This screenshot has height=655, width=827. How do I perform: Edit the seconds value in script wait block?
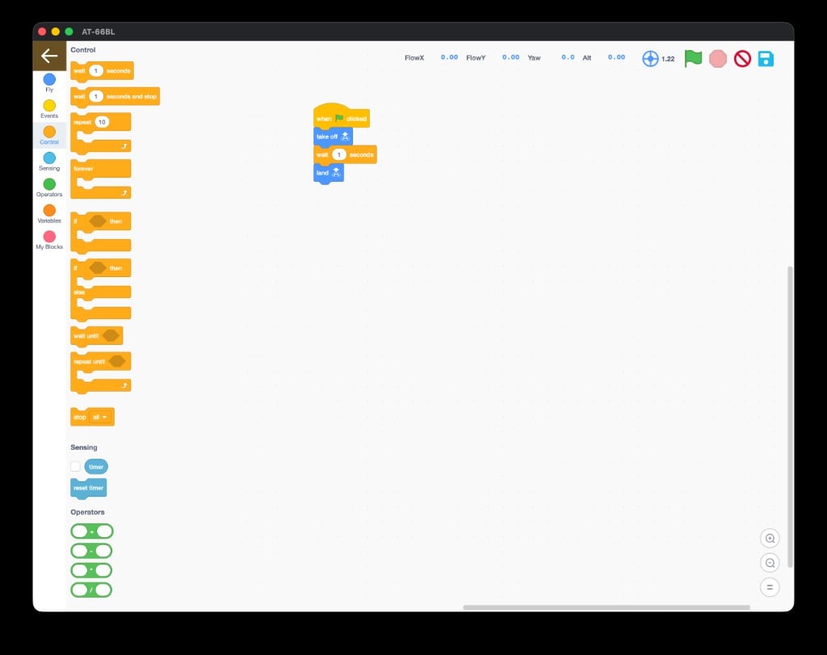[338, 154]
